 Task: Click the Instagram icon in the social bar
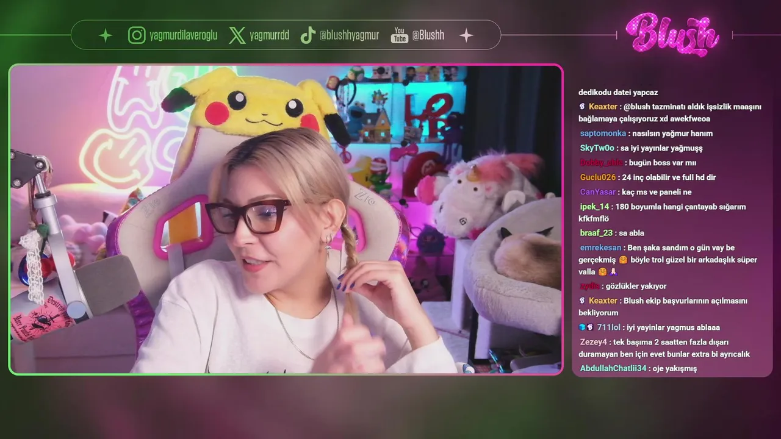pyautogui.click(x=137, y=35)
